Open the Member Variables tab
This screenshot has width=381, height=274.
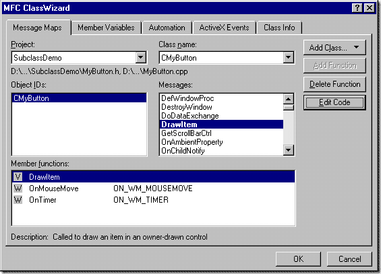click(106, 28)
